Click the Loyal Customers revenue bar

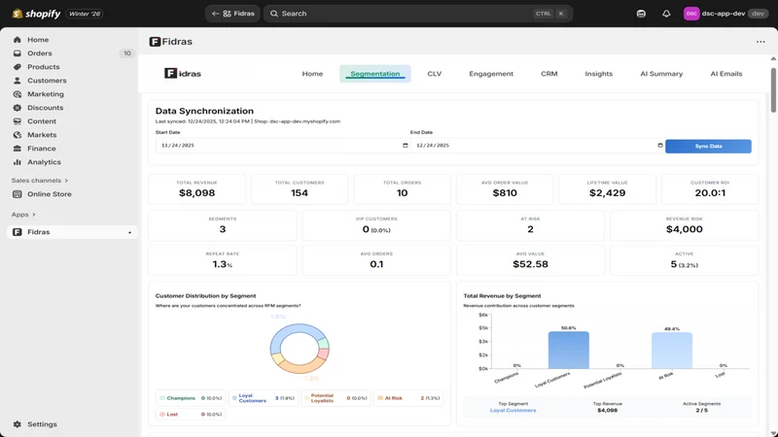tap(569, 350)
